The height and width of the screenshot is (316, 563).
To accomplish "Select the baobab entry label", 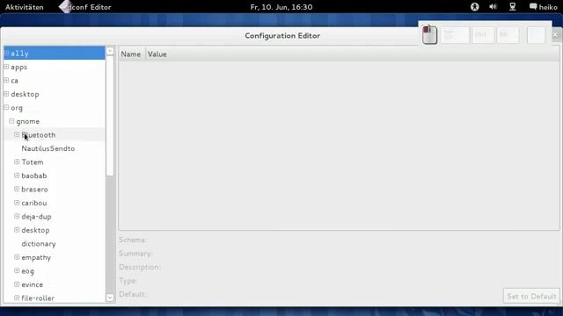I will (34, 176).
